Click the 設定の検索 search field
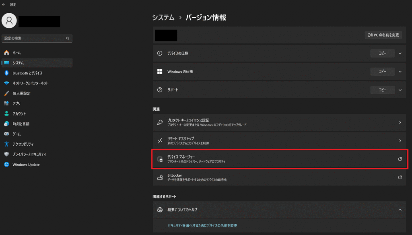 click(37, 38)
